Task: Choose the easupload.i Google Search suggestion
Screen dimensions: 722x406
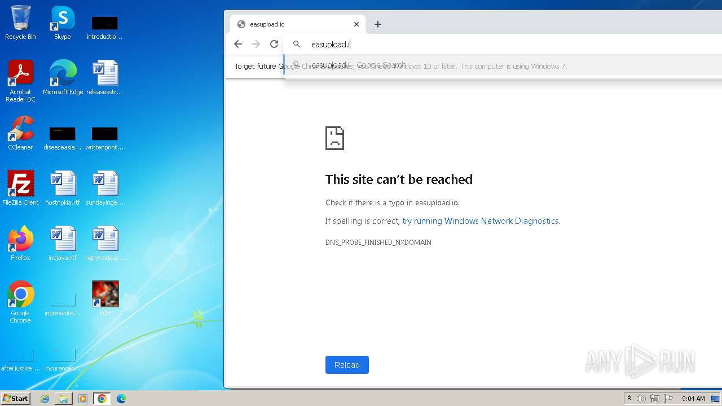Action: coord(503,65)
